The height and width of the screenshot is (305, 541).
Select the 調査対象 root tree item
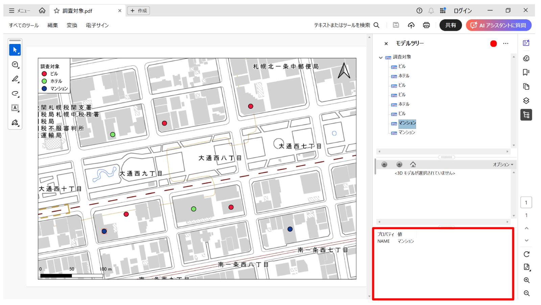(402, 57)
